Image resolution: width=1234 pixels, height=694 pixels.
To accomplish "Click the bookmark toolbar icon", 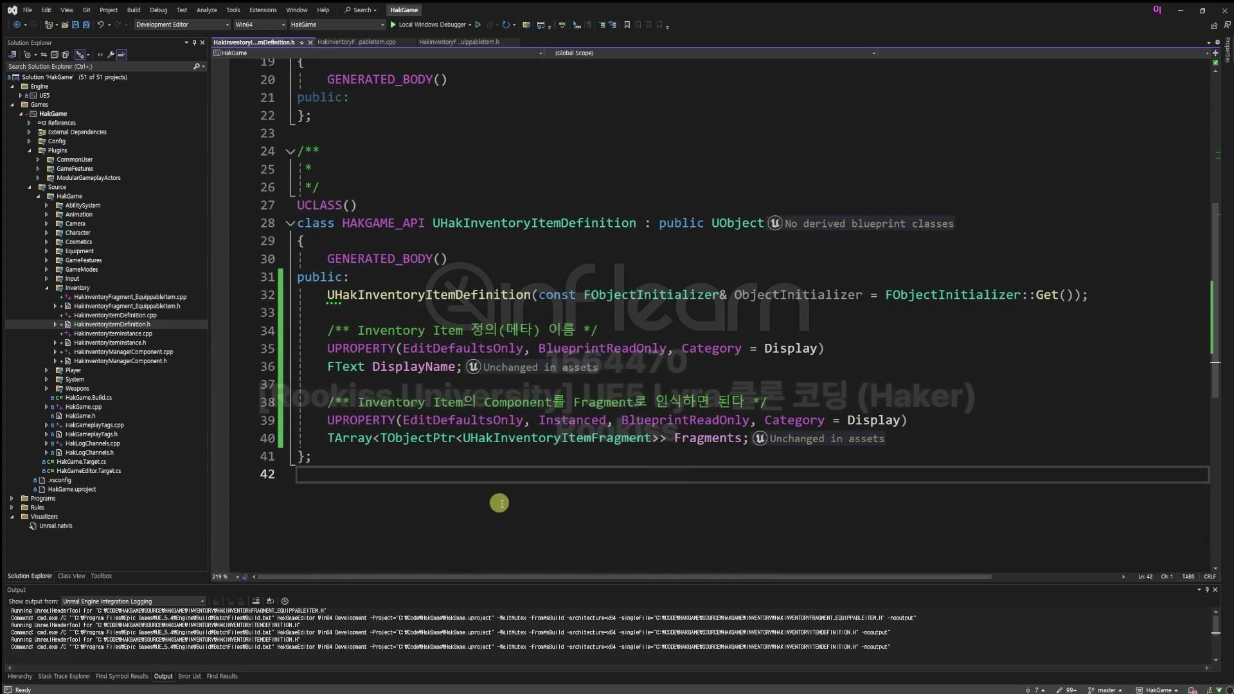I will point(627,25).
